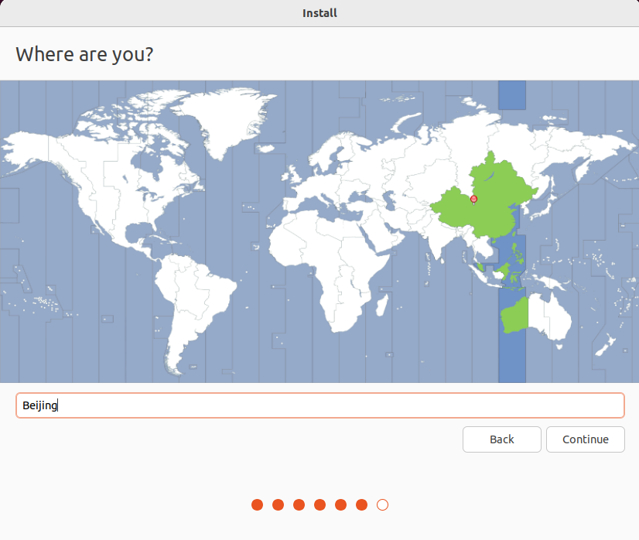639x540 pixels.
Task: Go back with the Back button
Action: click(x=501, y=439)
